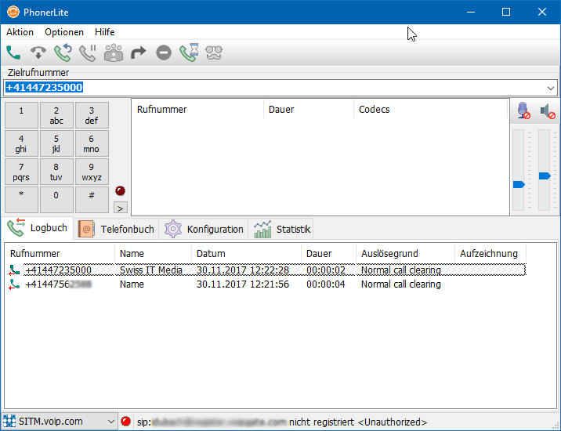The width and height of the screenshot is (561, 431).
Task: Click the Telefonbuch address book icon
Action: 86,229
